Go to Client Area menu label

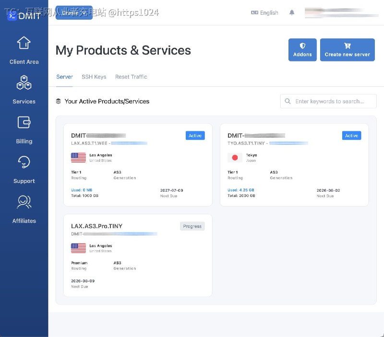tap(24, 62)
